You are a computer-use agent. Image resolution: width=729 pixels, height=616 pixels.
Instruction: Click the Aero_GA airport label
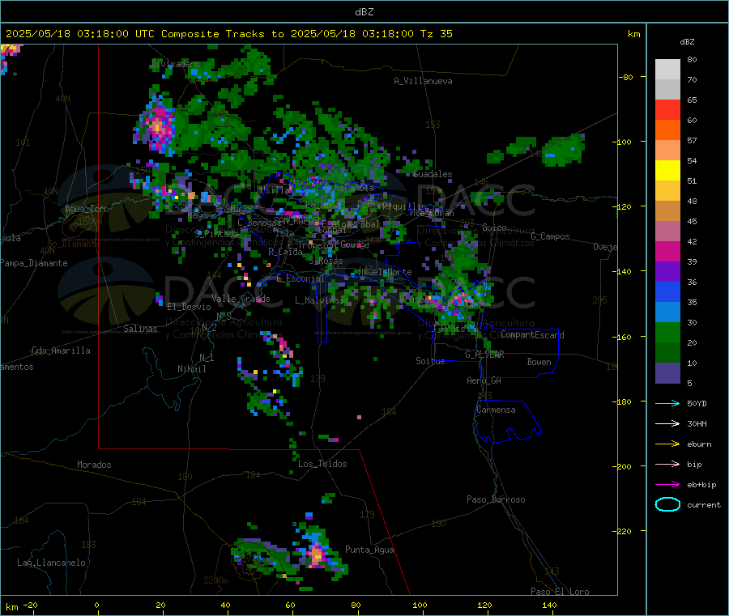click(x=484, y=380)
